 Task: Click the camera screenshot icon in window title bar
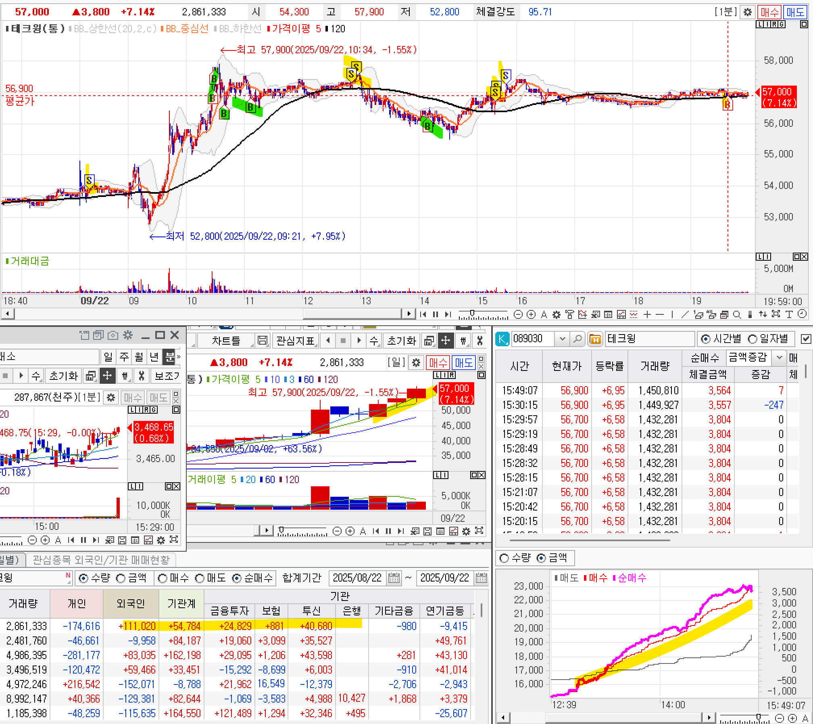(x=113, y=335)
